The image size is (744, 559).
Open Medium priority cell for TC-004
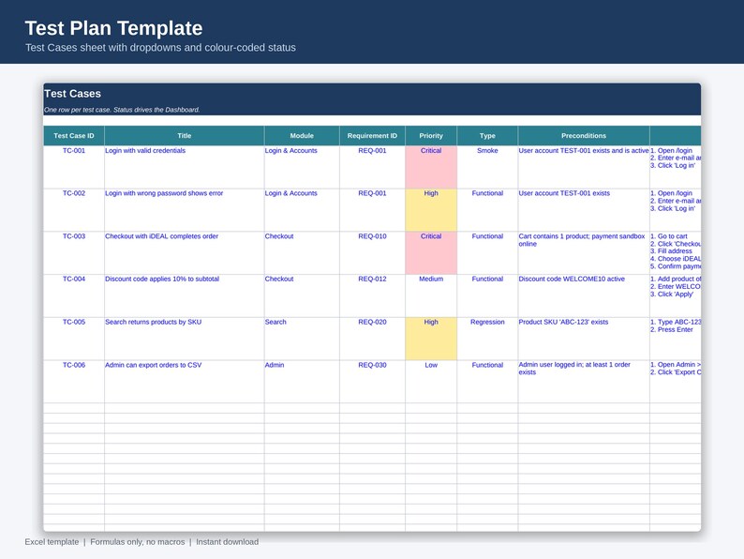[x=431, y=295]
